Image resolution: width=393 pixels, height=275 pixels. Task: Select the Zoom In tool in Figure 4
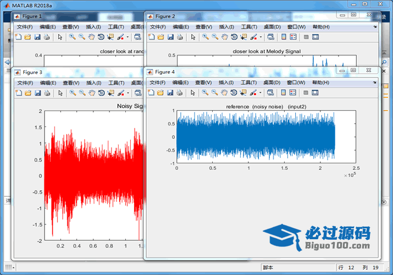205,93
